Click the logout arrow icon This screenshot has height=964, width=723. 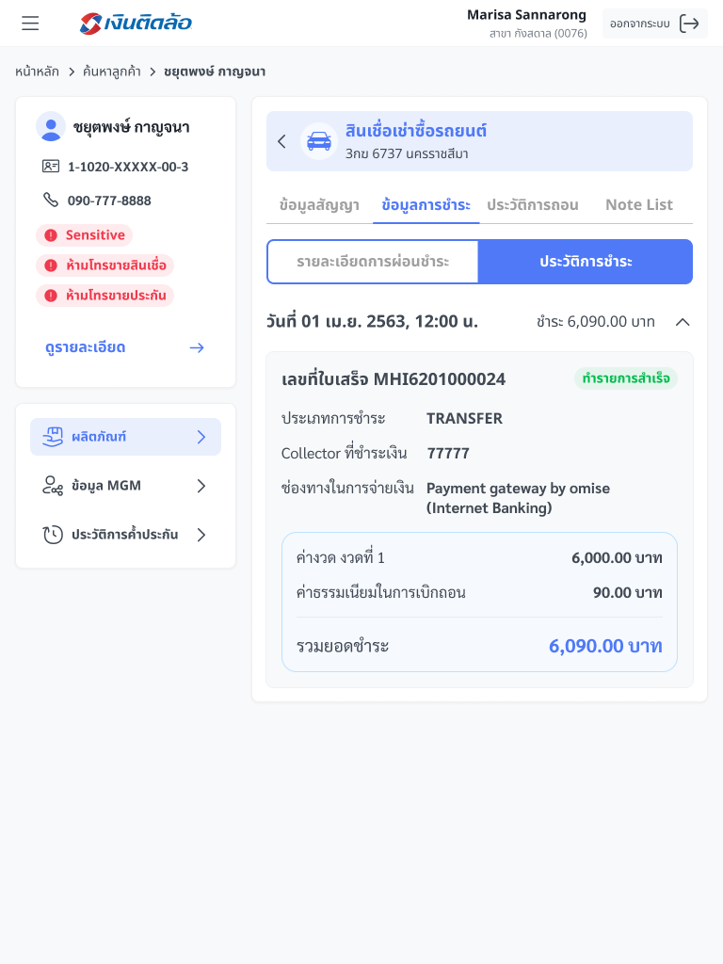pos(690,24)
